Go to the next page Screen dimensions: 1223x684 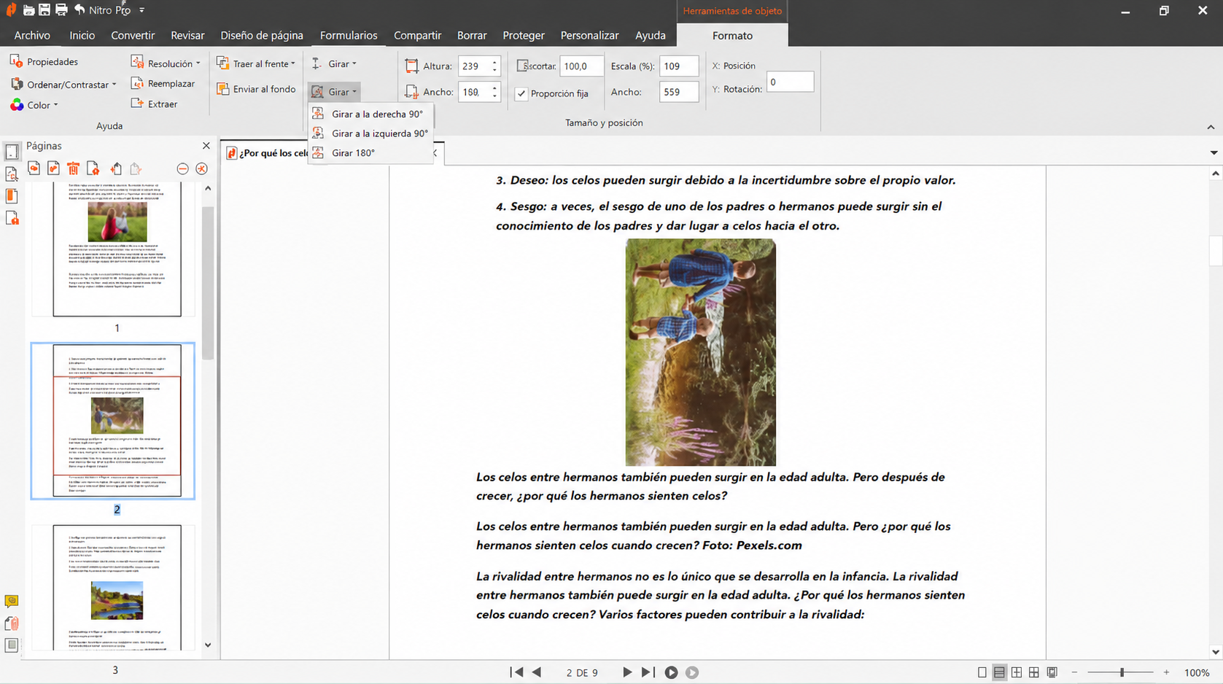[627, 672]
